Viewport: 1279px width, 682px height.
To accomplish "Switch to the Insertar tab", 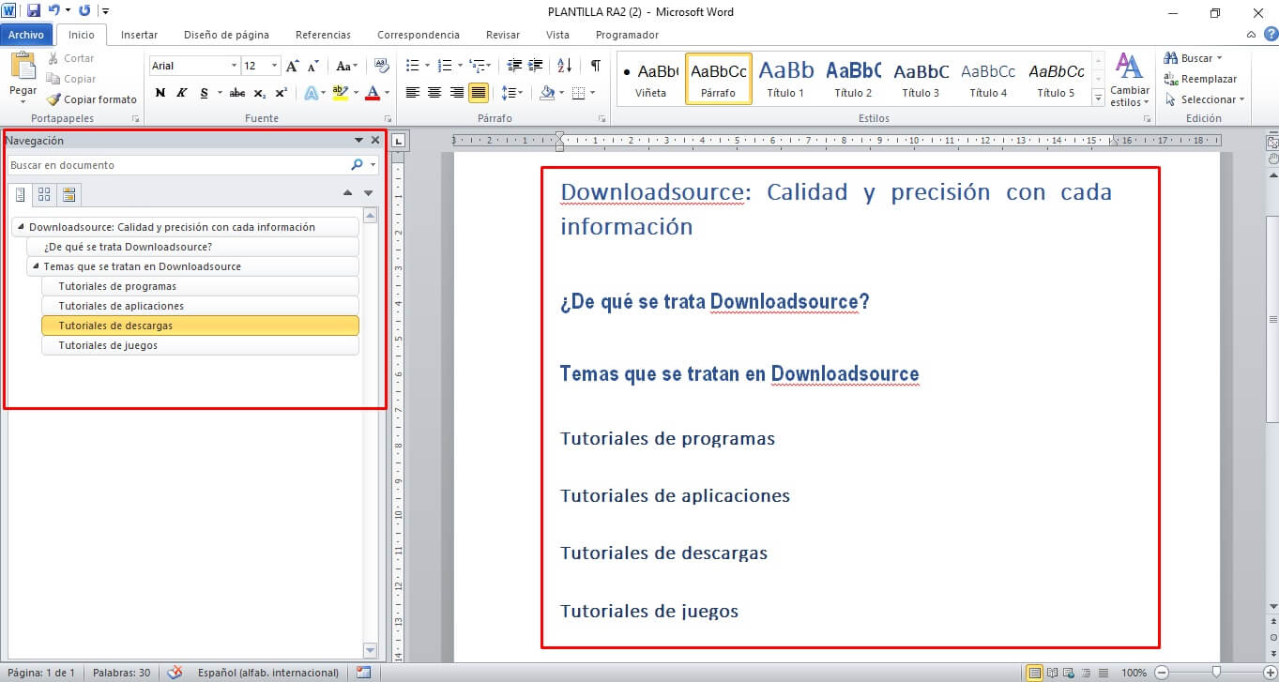I will [x=139, y=35].
